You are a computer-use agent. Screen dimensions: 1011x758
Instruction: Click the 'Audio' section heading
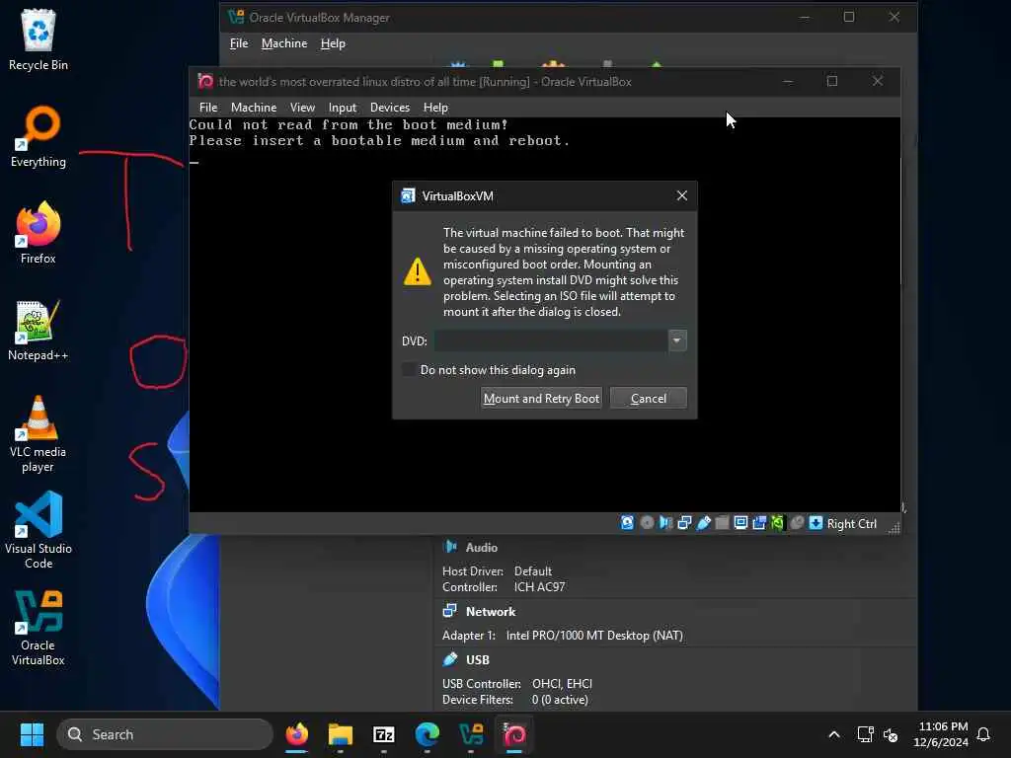pos(482,547)
